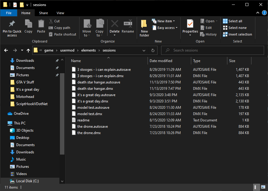Open the Copy to dropdown

click(99, 28)
